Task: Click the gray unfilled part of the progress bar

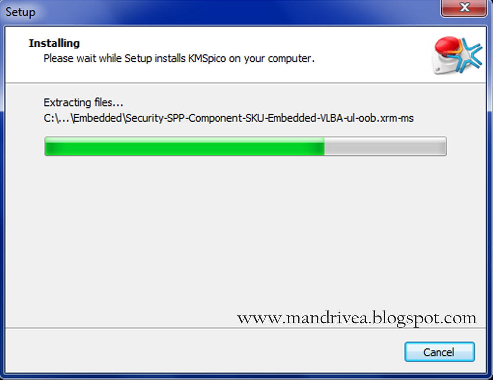Action: coord(385,146)
